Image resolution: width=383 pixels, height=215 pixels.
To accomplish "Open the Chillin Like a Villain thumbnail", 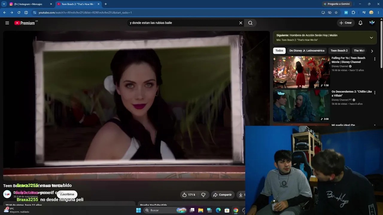I will click(x=301, y=106).
